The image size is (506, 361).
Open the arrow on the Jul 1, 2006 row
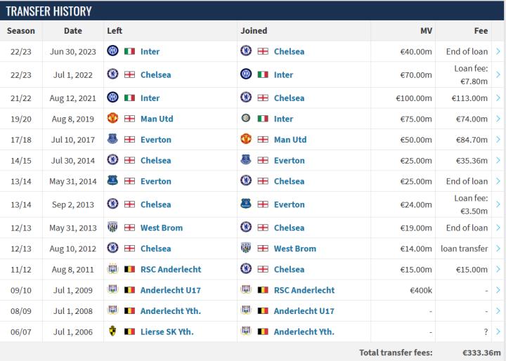(x=498, y=332)
